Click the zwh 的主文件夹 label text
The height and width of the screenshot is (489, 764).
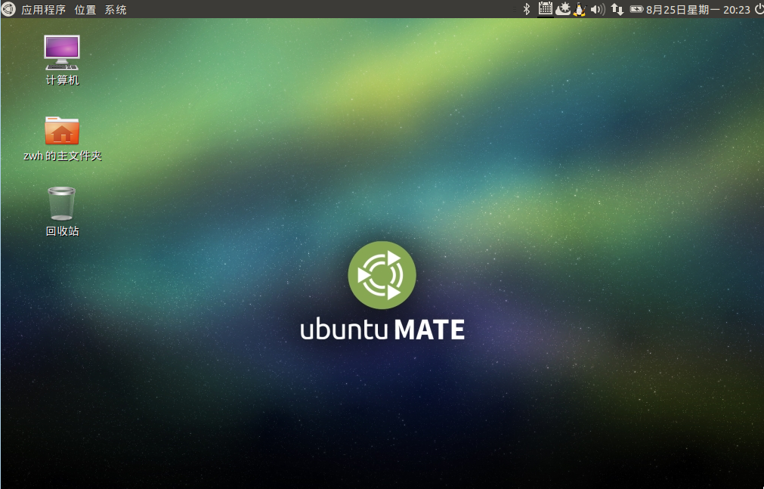pyautogui.click(x=62, y=156)
